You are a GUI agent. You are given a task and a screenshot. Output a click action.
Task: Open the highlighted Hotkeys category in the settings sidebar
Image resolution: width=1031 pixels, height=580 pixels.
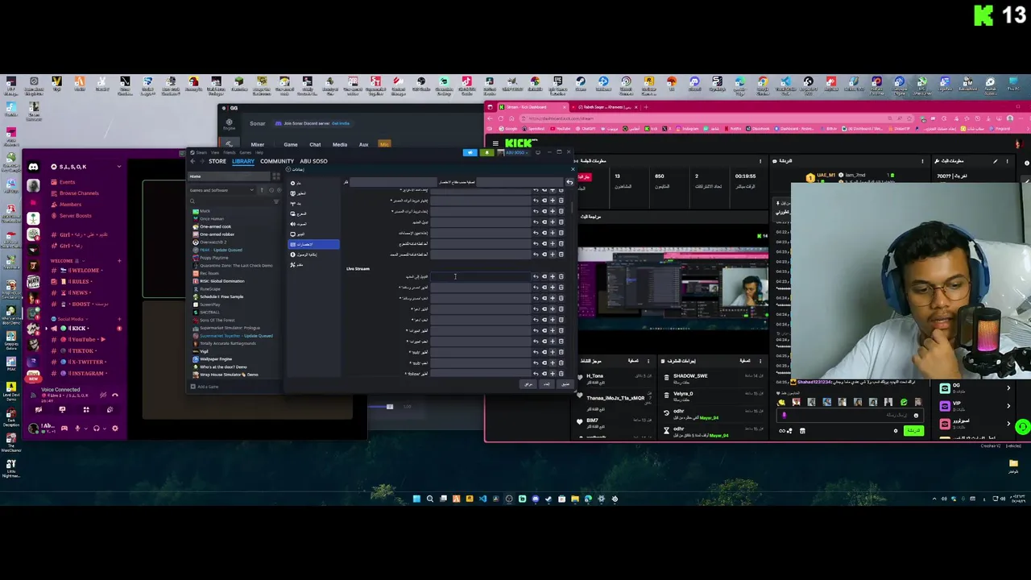[x=314, y=244]
